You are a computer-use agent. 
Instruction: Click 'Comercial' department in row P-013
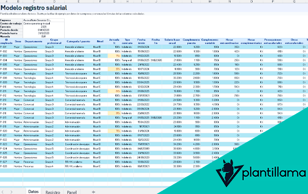point(33,100)
